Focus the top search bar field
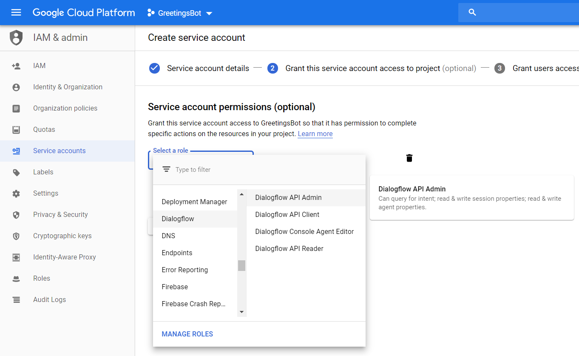 point(519,12)
